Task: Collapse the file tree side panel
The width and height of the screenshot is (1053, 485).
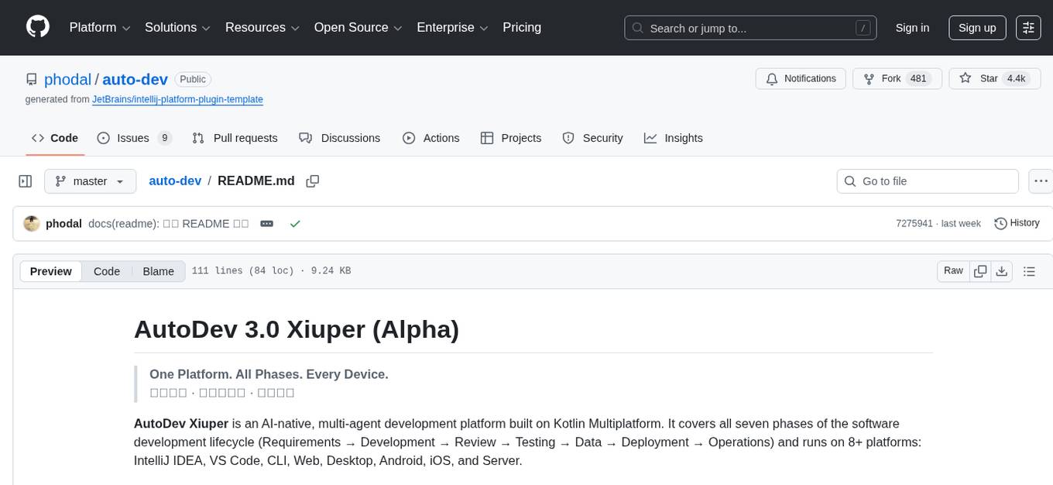Action: tap(26, 181)
